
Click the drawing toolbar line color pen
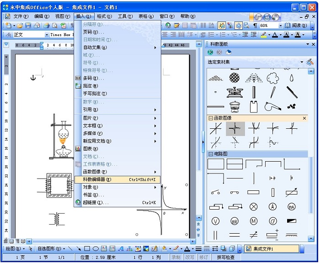tap(176, 248)
